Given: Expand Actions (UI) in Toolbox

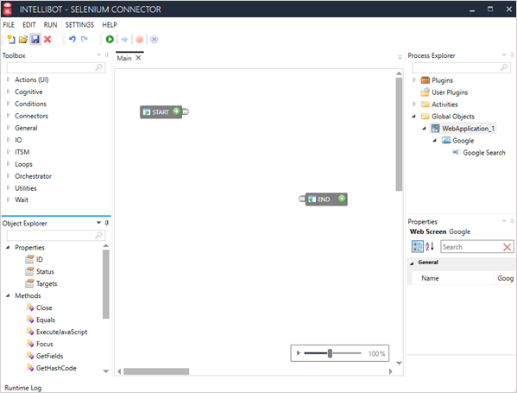Looking at the screenshot, I should tap(9, 79).
